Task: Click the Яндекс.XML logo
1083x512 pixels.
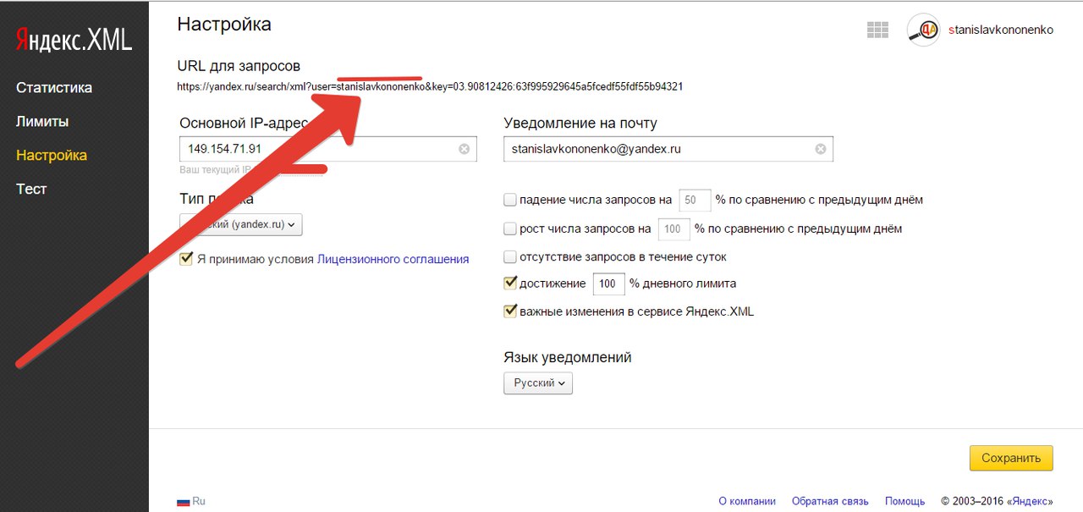Action: click(x=74, y=40)
